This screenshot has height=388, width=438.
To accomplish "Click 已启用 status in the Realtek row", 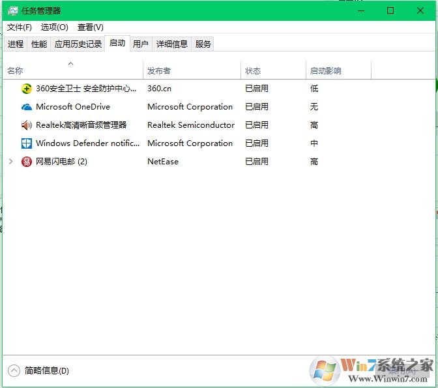I will (257, 125).
